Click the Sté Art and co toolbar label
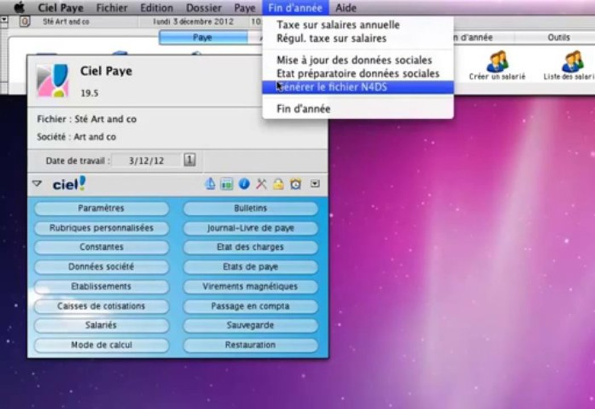 point(66,22)
